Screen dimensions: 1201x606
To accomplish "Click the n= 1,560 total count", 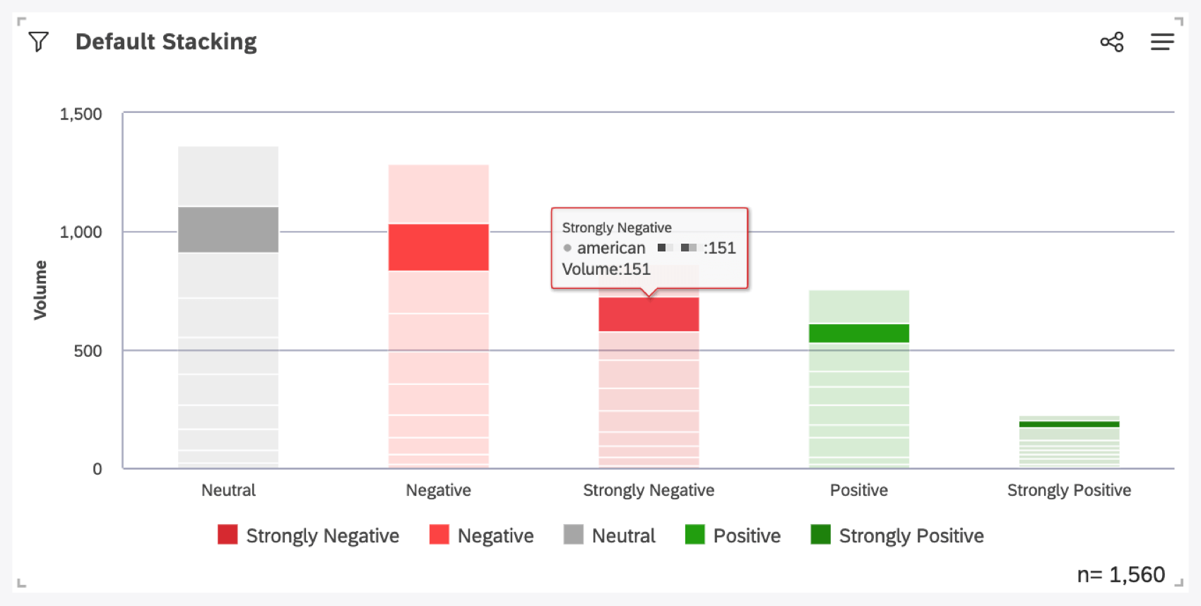I will [1120, 575].
